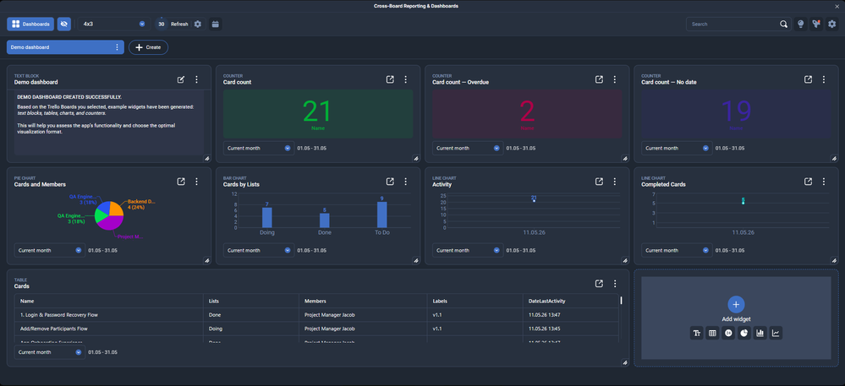Add a bar chart widget

[x=760, y=334]
